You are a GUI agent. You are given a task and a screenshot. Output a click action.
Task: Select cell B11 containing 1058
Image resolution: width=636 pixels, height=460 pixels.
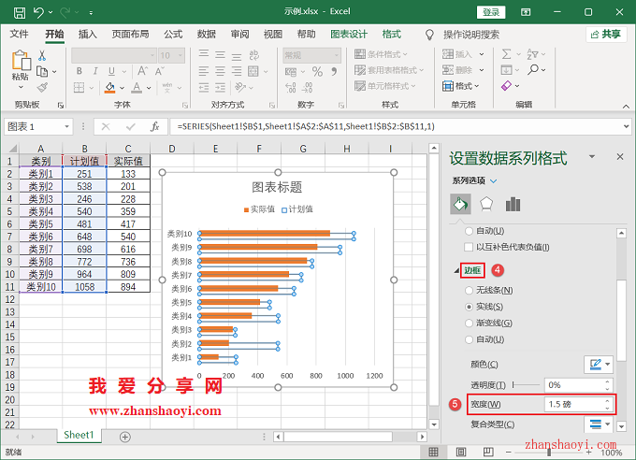point(84,287)
